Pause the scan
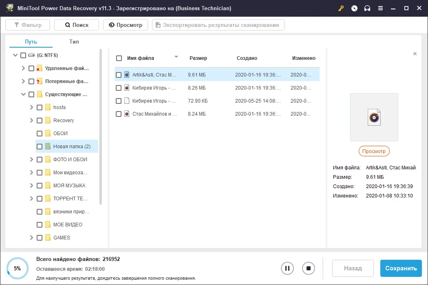Screen dimensions: 428x285 point(287,268)
